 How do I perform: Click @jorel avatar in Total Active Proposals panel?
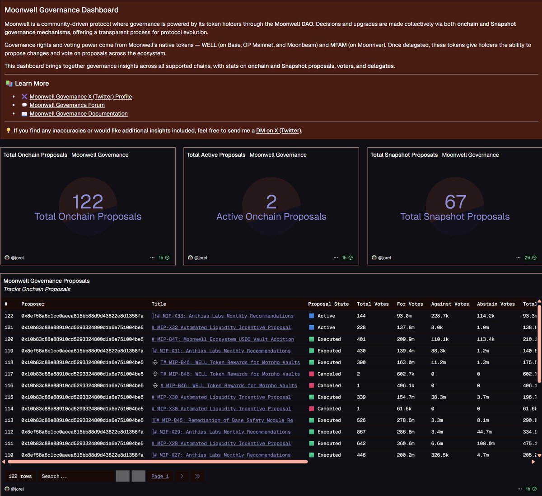(x=190, y=257)
